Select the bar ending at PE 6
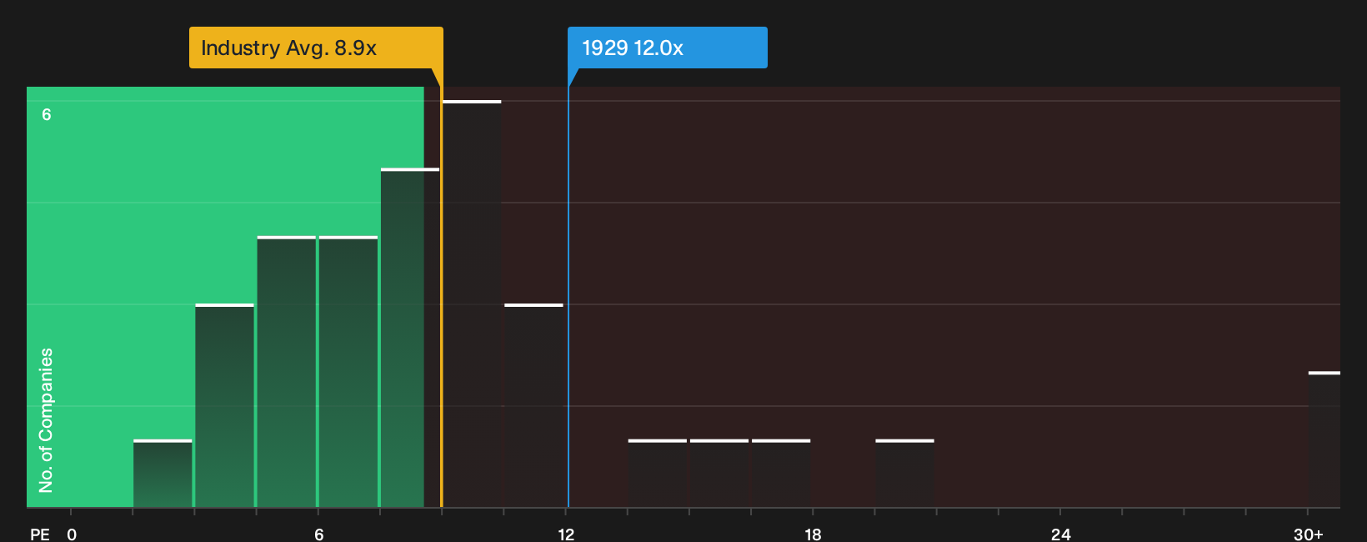This screenshot has width=1367, height=542. [x=287, y=372]
